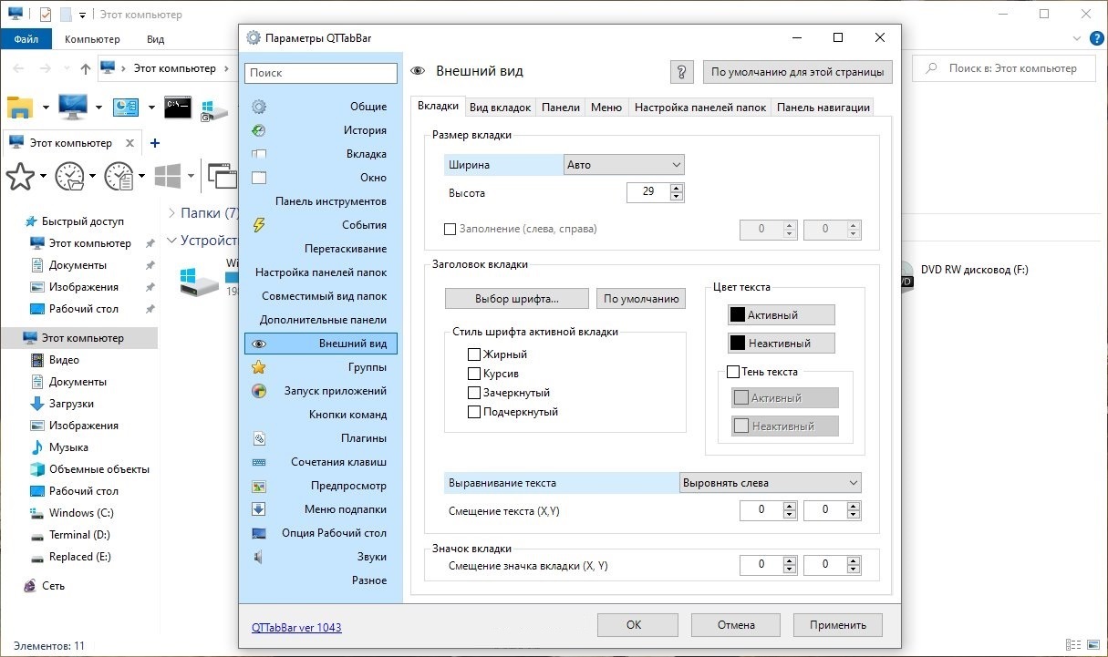Image resolution: width=1108 pixels, height=657 pixels.
Task: Enable the Курсив checkbox
Action: pyautogui.click(x=474, y=374)
